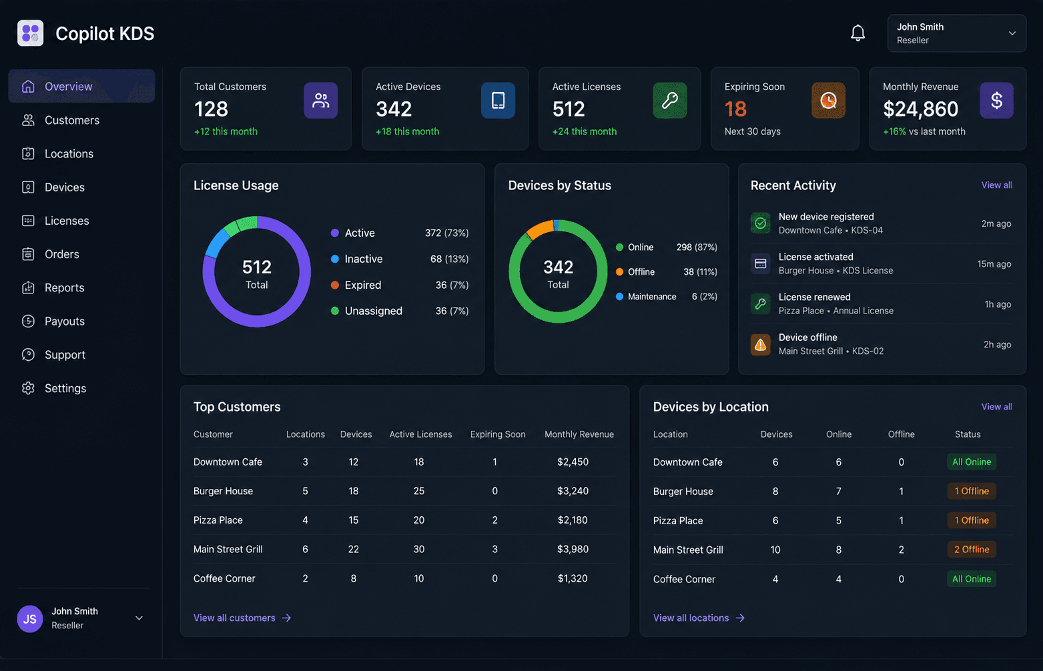This screenshot has height=671, width=1043.
Task: Click the Licenses icon in sidebar
Action: pyautogui.click(x=28, y=220)
